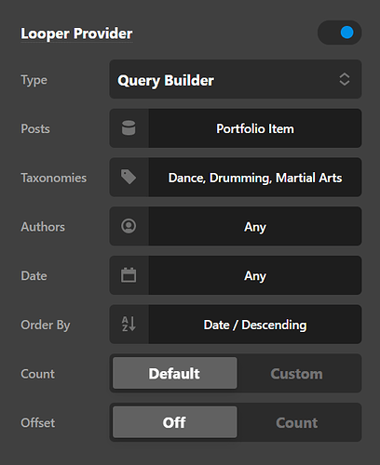
Task: Click the Looper Provider heading
Action: (x=76, y=33)
